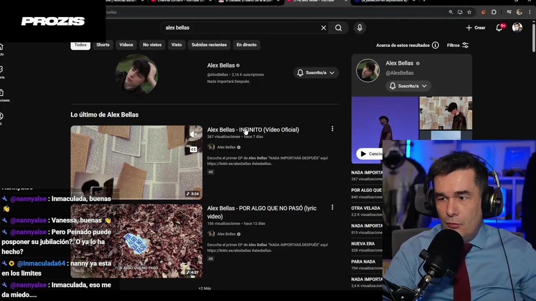Open the three-dot menu for the INFINITO video
The width and height of the screenshot is (536, 301).
(332, 129)
